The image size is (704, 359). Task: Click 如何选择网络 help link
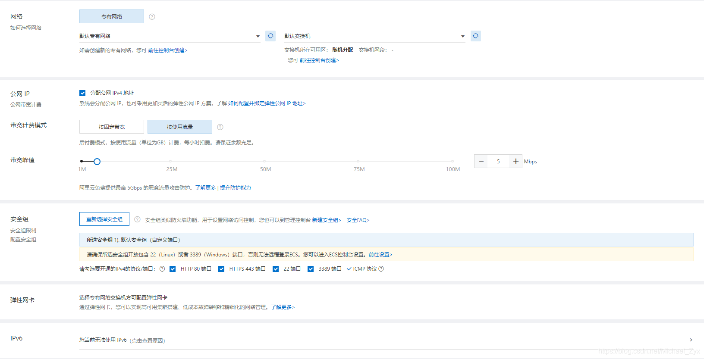[x=26, y=28]
